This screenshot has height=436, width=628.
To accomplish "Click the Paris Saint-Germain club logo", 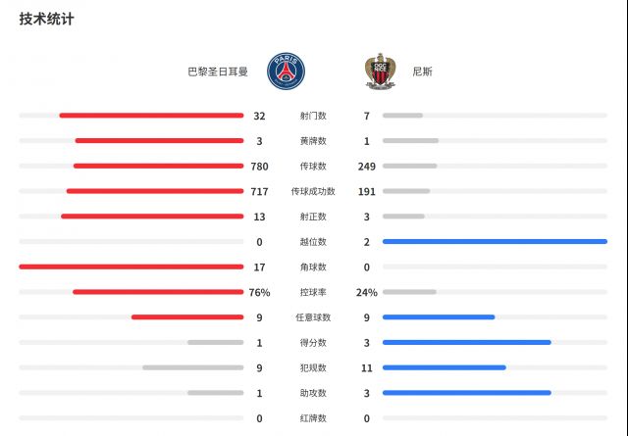I will (x=287, y=72).
